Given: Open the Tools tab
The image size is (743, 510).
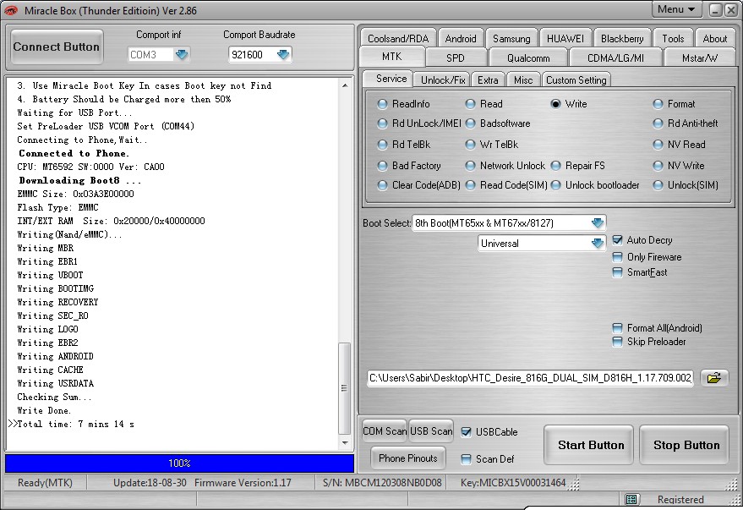Looking at the screenshot, I should pos(673,38).
